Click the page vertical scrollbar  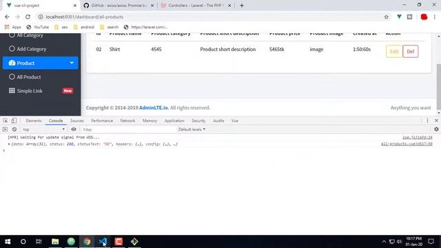[438, 87]
